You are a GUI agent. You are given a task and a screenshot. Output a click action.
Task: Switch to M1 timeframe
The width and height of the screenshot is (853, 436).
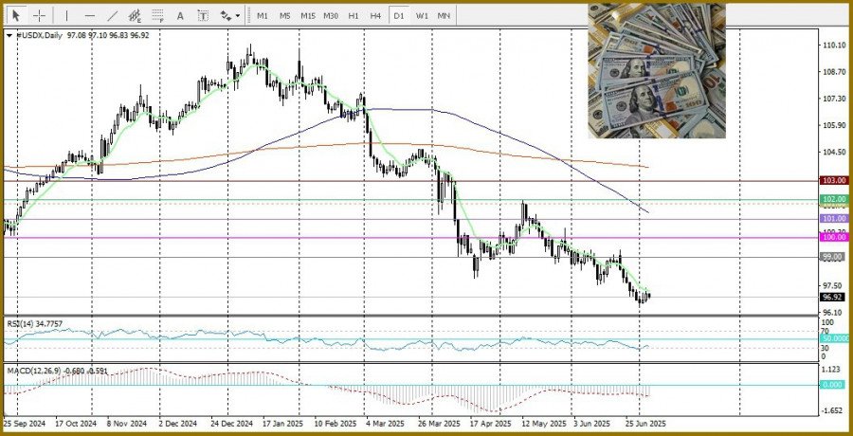(x=263, y=16)
